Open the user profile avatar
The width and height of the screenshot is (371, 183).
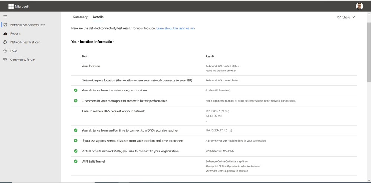tap(359, 6)
